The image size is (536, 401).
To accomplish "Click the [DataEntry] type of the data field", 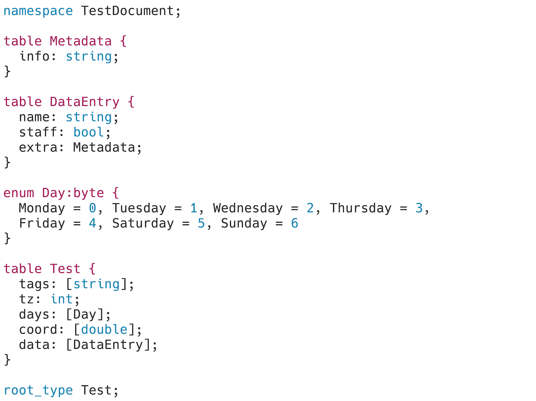I will click(x=108, y=345).
